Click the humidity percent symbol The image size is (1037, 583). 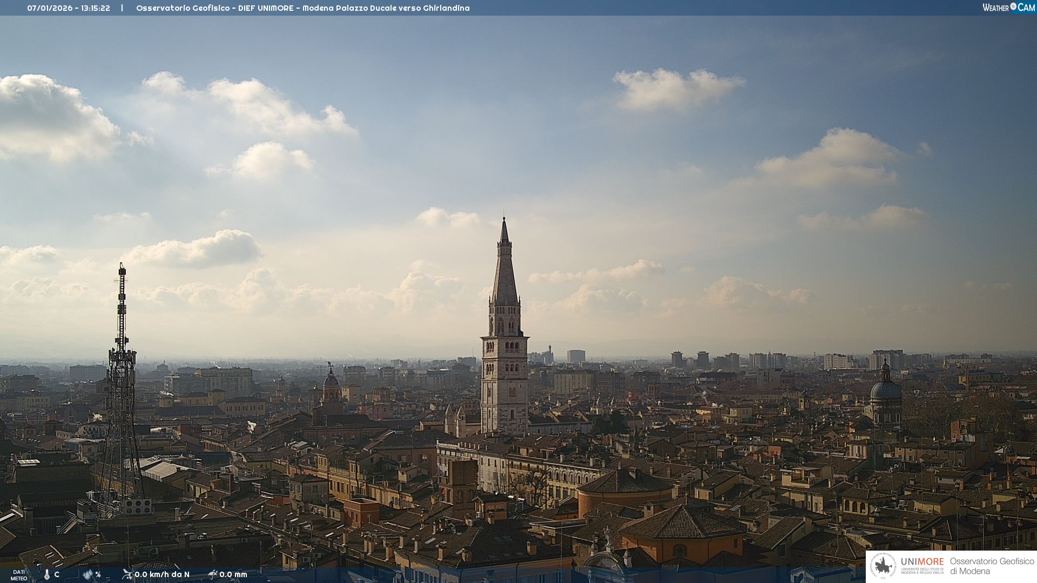(98, 574)
